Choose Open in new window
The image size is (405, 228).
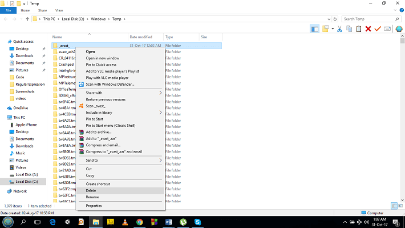pyautogui.click(x=120, y=58)
